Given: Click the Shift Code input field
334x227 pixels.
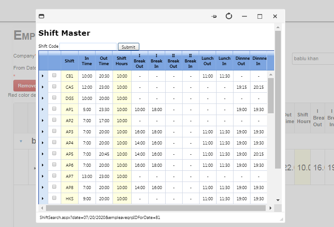Looking at the screenshot, I should [x=88, y=46].
